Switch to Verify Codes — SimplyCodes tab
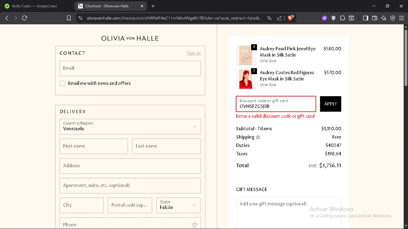 tap(34, 6)
